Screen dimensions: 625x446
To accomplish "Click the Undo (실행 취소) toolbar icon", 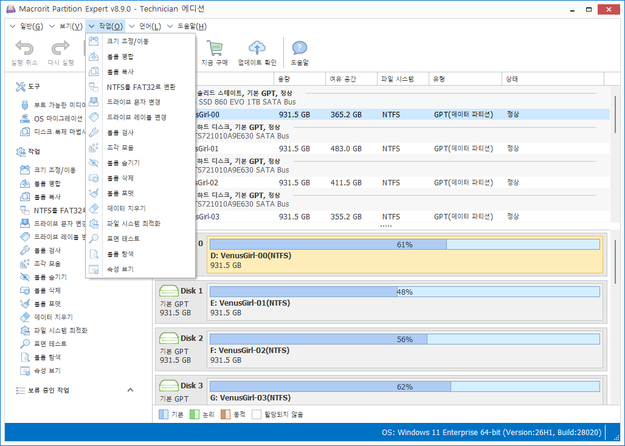I will coord(24,48).
